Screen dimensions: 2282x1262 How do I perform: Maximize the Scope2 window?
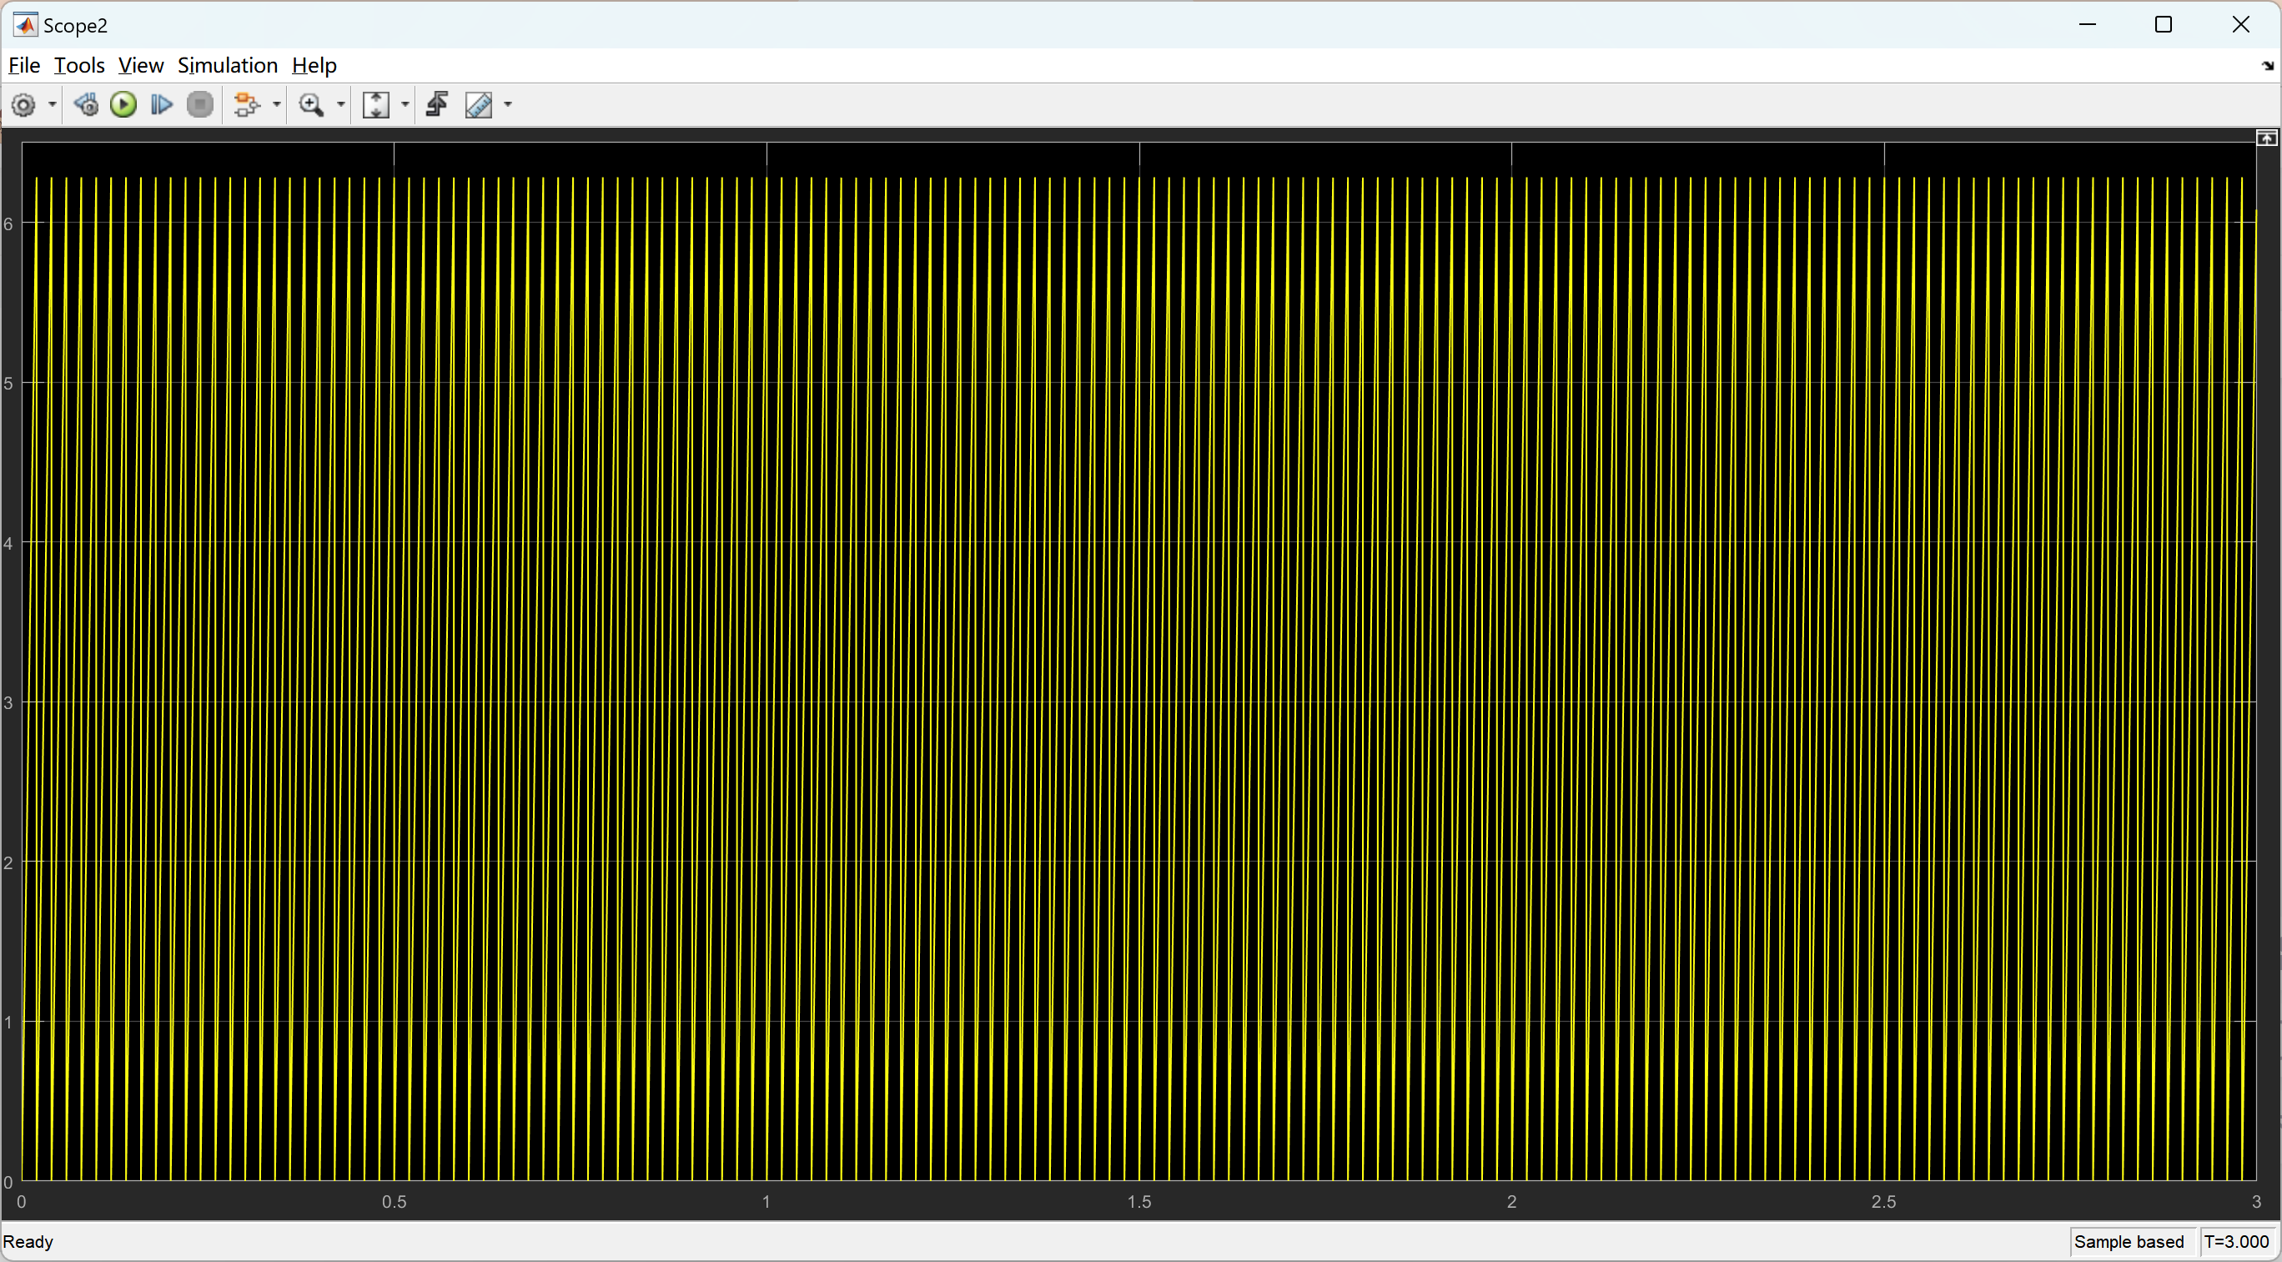2164,25
